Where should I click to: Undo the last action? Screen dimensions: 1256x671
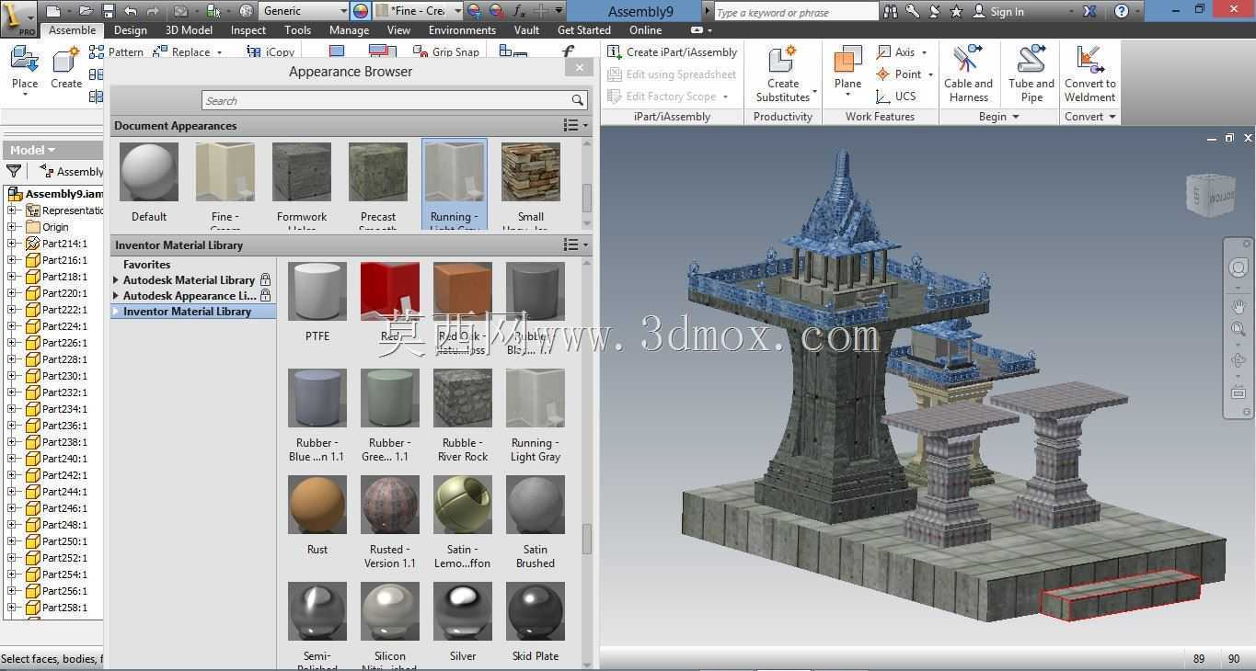point(130,11)
